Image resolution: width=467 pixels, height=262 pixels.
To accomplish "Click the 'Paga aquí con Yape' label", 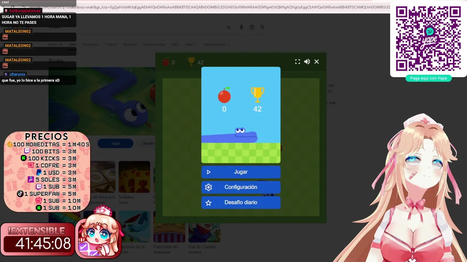I will pyautogui.click(x=428, y=78).
